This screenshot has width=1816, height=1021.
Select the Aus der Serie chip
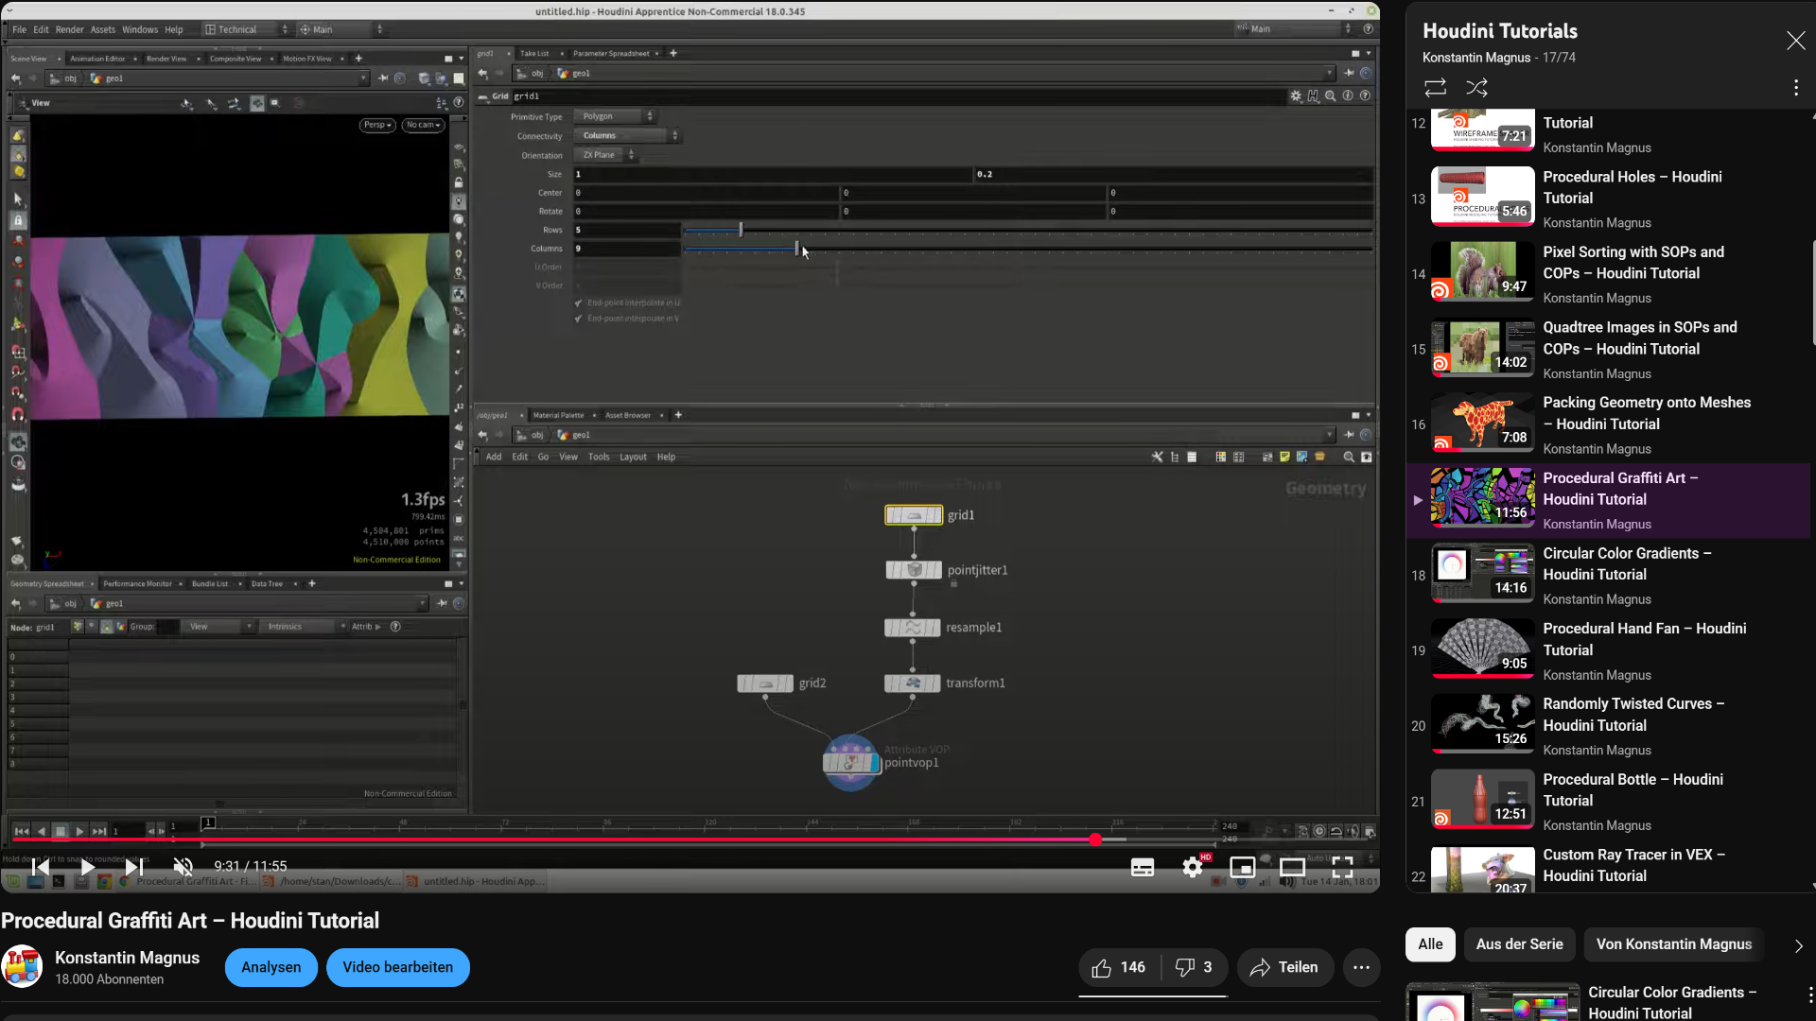pos(1519,944)
